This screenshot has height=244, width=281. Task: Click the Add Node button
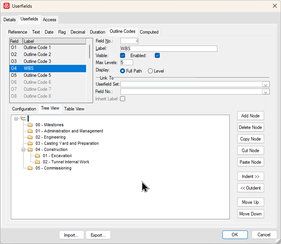[250, 116]
